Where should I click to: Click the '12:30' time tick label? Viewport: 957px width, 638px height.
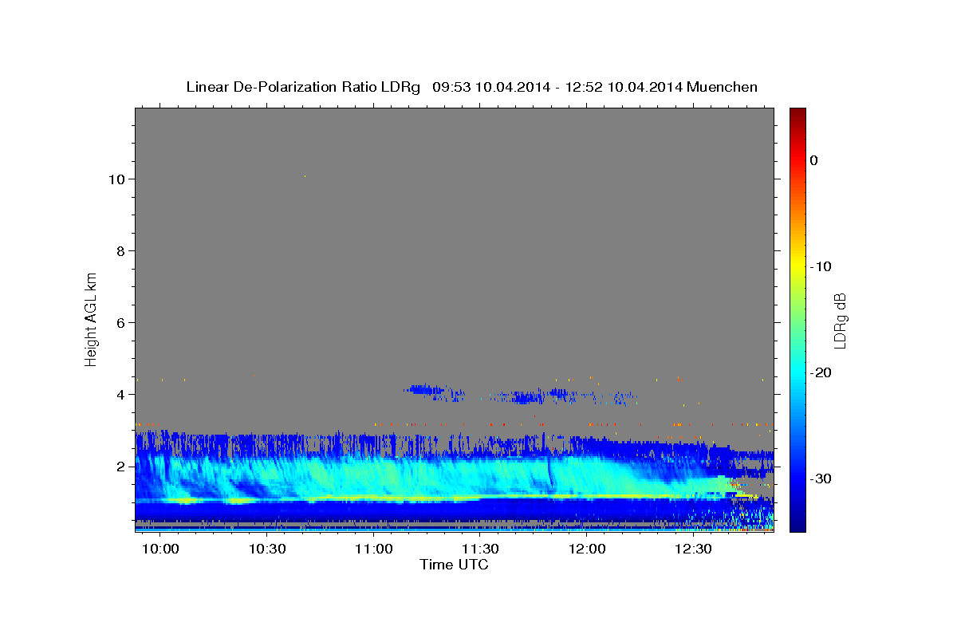point(693,549)
